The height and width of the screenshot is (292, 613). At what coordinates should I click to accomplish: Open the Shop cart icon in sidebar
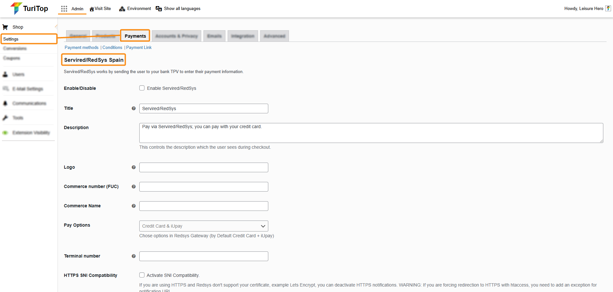tap(5, 27)
